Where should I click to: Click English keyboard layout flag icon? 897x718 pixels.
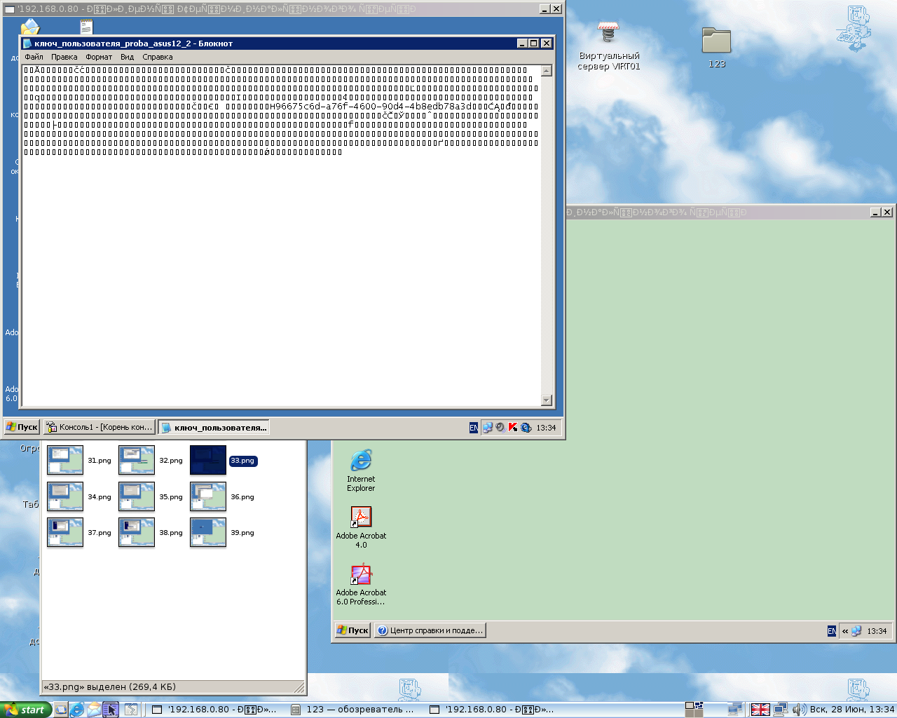pos(760,710)
